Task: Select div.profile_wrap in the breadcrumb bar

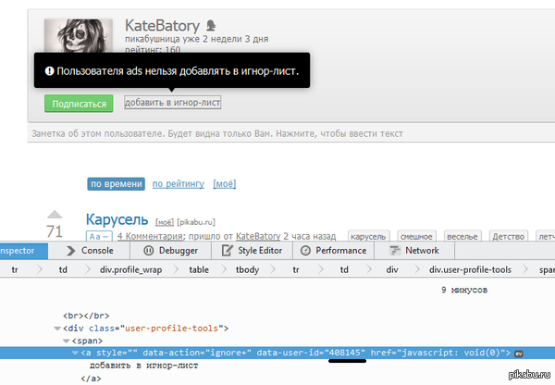Action: [129, 270]
